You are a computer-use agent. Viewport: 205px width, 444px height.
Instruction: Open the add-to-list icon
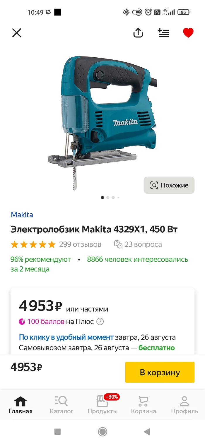point(163,33)
